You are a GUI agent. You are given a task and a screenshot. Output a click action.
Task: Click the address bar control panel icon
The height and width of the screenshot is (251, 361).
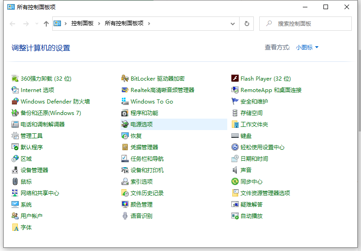tap(57, 23)
